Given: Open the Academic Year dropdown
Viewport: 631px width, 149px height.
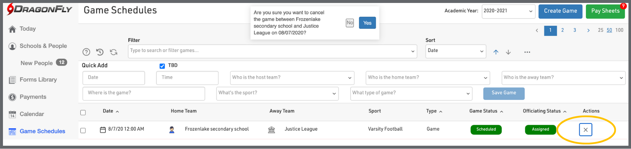Looking at the screenshot, I should coord(508,11).
